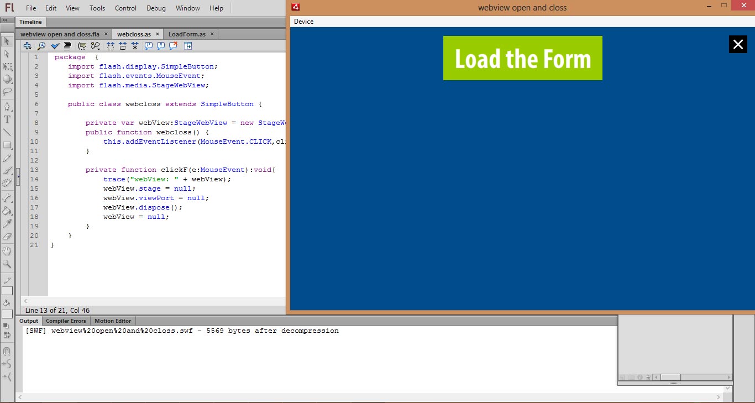Click the Remove Comment icon
The image size is (755, 403).
point(173,46)
